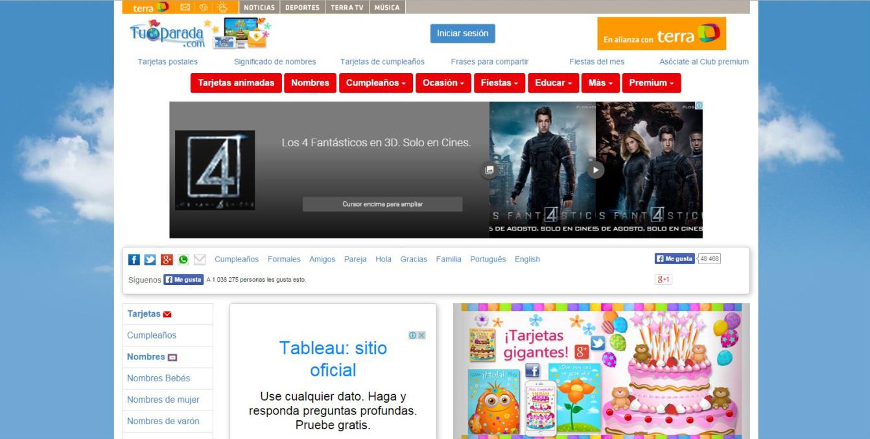Open the Terra weather sun-cloud icon
Screen dimensions: 870x439
point(222,7)
